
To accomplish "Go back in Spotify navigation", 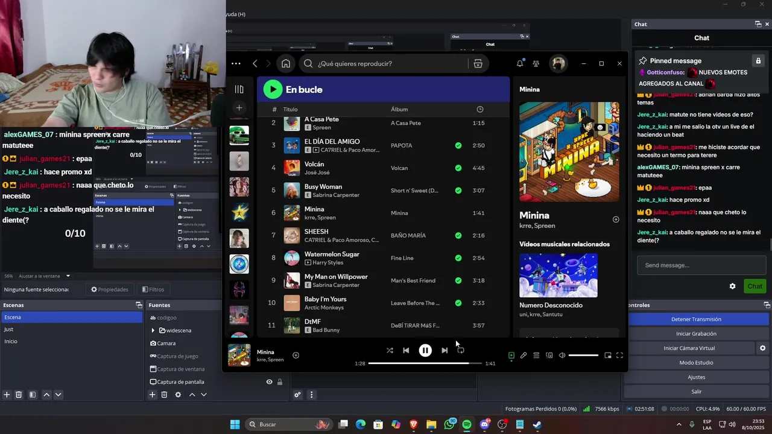I will [255, 63].
